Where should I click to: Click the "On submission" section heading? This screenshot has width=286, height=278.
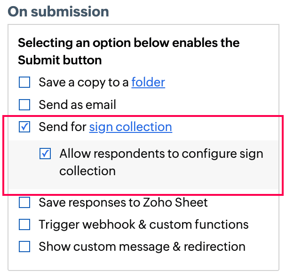click(x=58, y=11)
